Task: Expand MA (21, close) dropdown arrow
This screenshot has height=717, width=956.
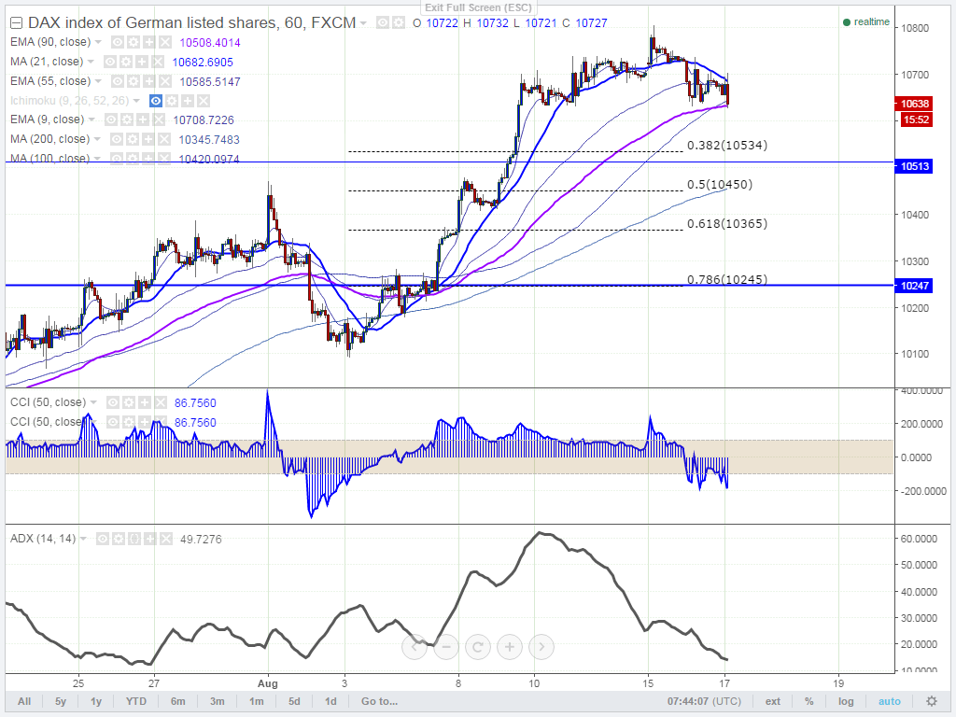Action: 91,62
